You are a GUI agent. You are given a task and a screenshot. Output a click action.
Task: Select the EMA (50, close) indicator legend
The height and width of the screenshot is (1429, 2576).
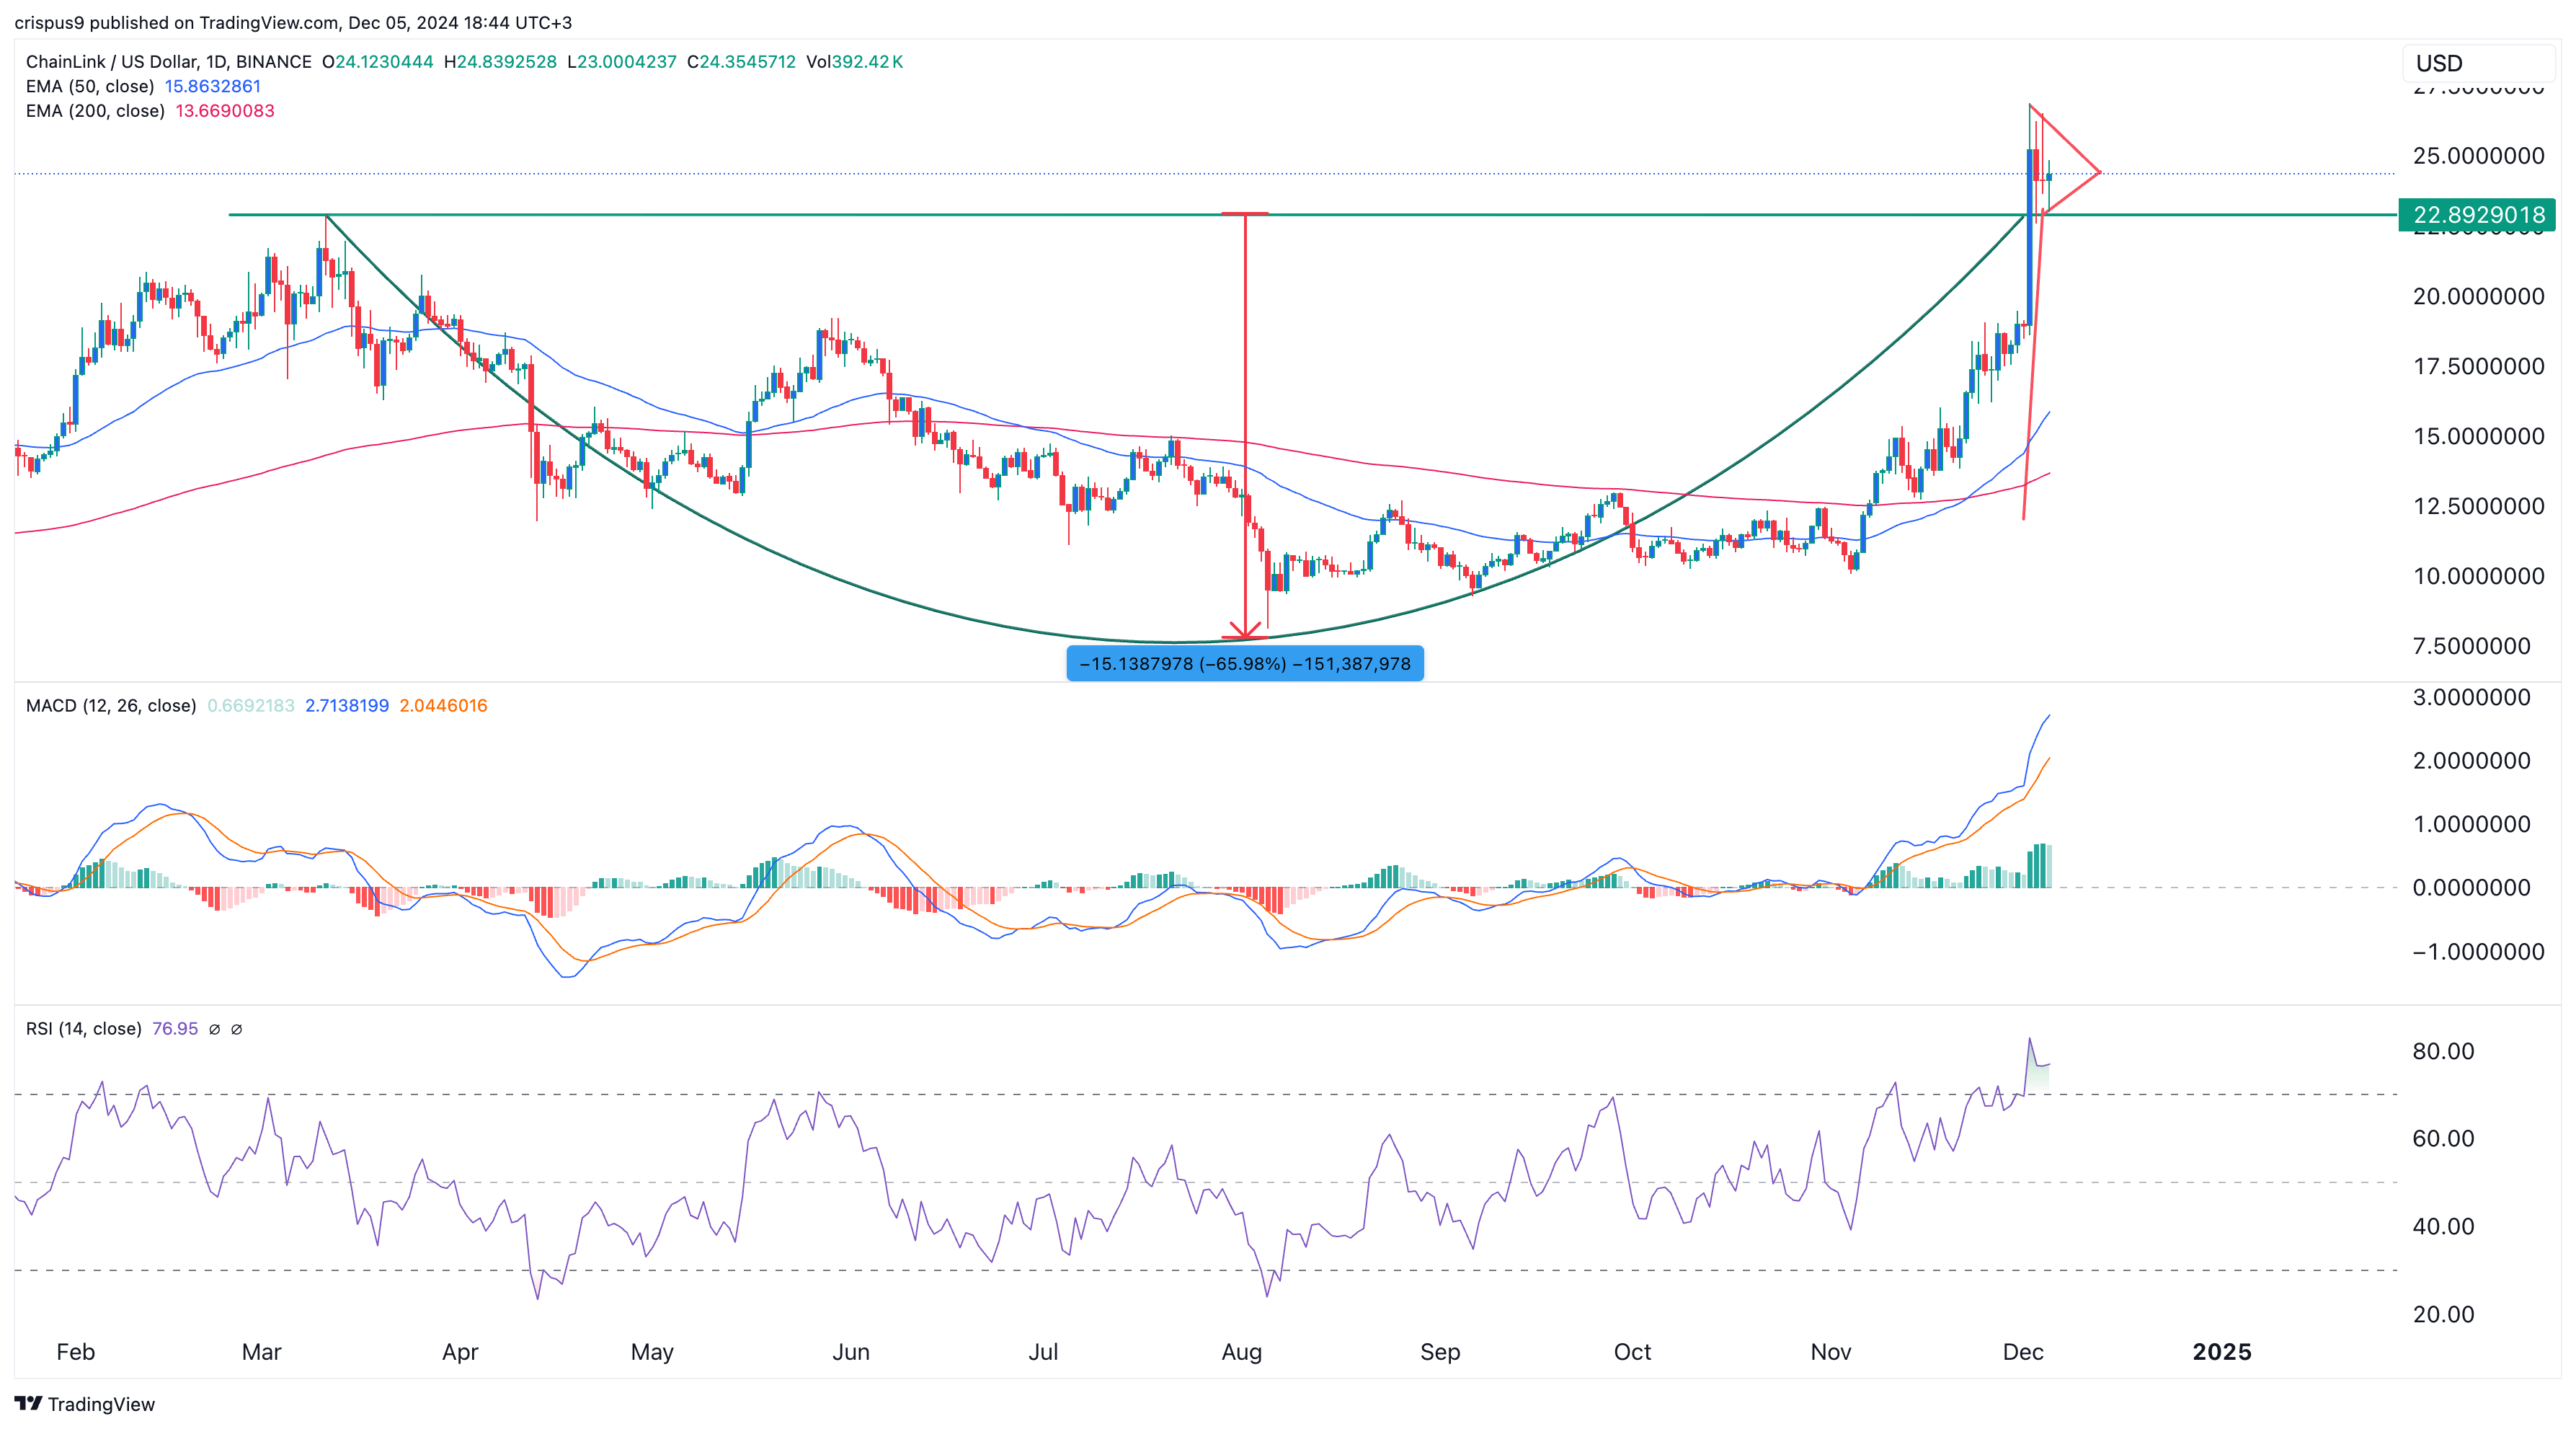[90, 86]
